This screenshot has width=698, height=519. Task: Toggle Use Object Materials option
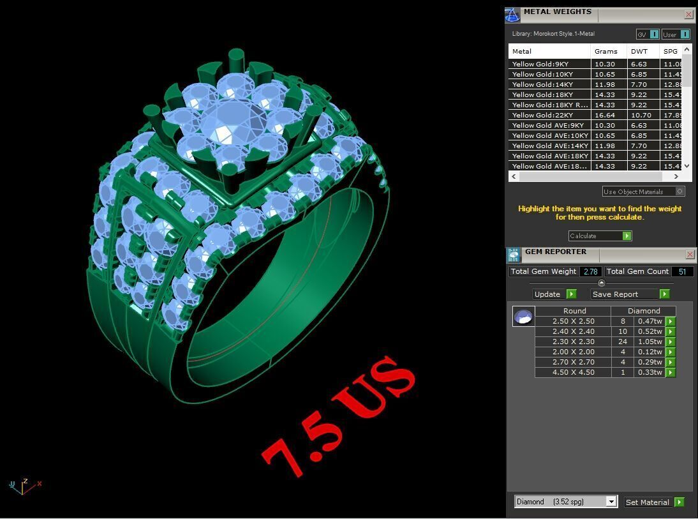coord(643,192)
